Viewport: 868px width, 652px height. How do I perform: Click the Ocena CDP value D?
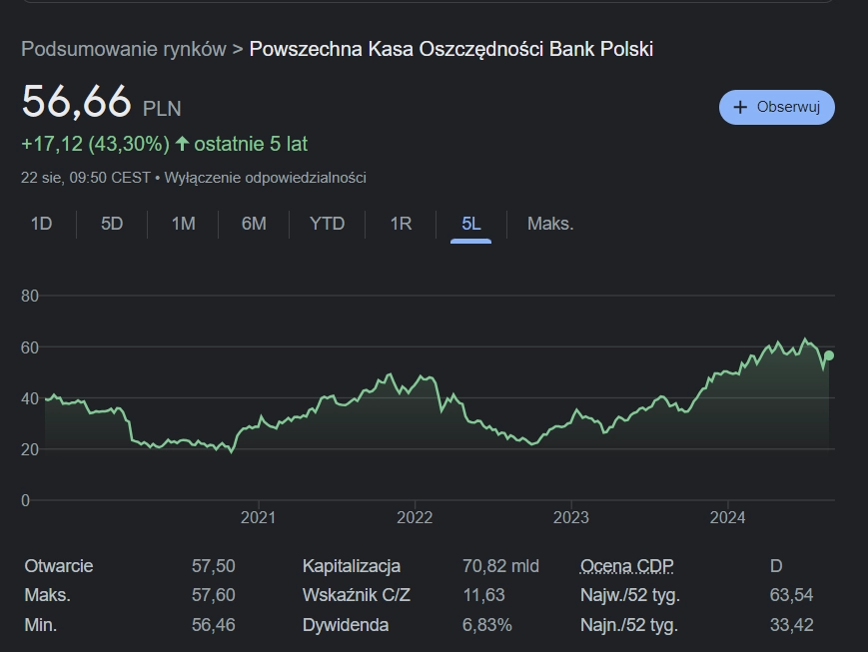tap(776, 566)
